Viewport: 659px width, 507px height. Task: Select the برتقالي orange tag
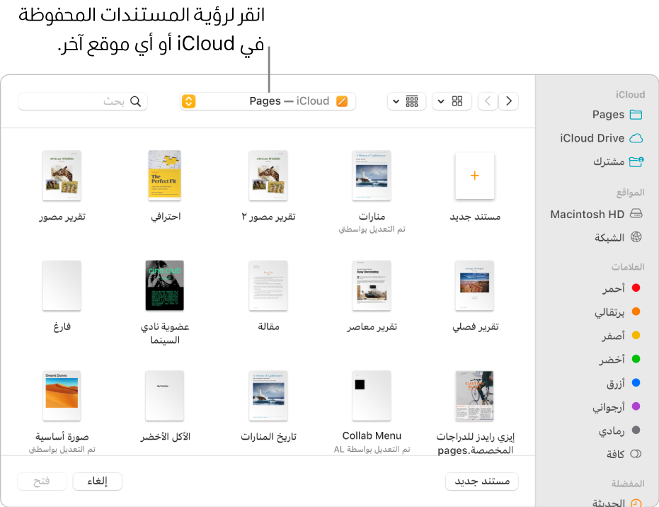pyautogui.click(x=617, y=312)
